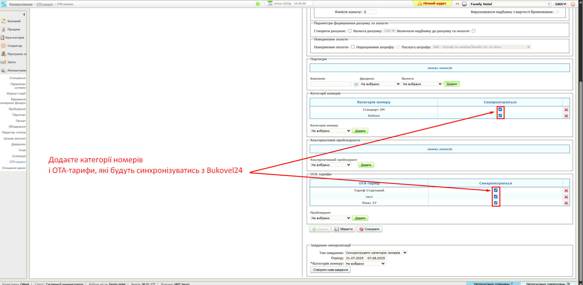Open the Бухгалтерія sidebar menu
Viewport: 583px width, 285px height.
[x=14, y=37]
